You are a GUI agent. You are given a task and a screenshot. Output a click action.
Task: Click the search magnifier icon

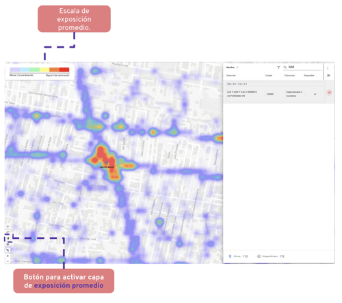[x=285, y=68]
